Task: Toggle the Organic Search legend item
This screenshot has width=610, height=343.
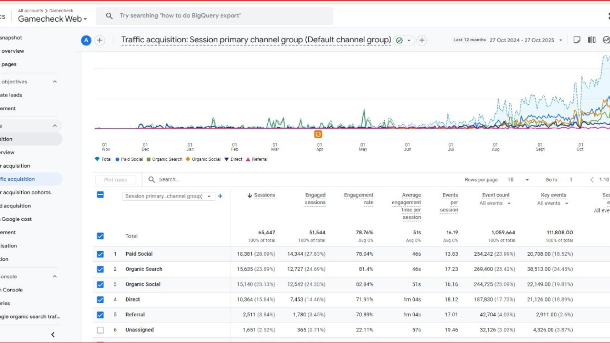Action: click(164, 159)
